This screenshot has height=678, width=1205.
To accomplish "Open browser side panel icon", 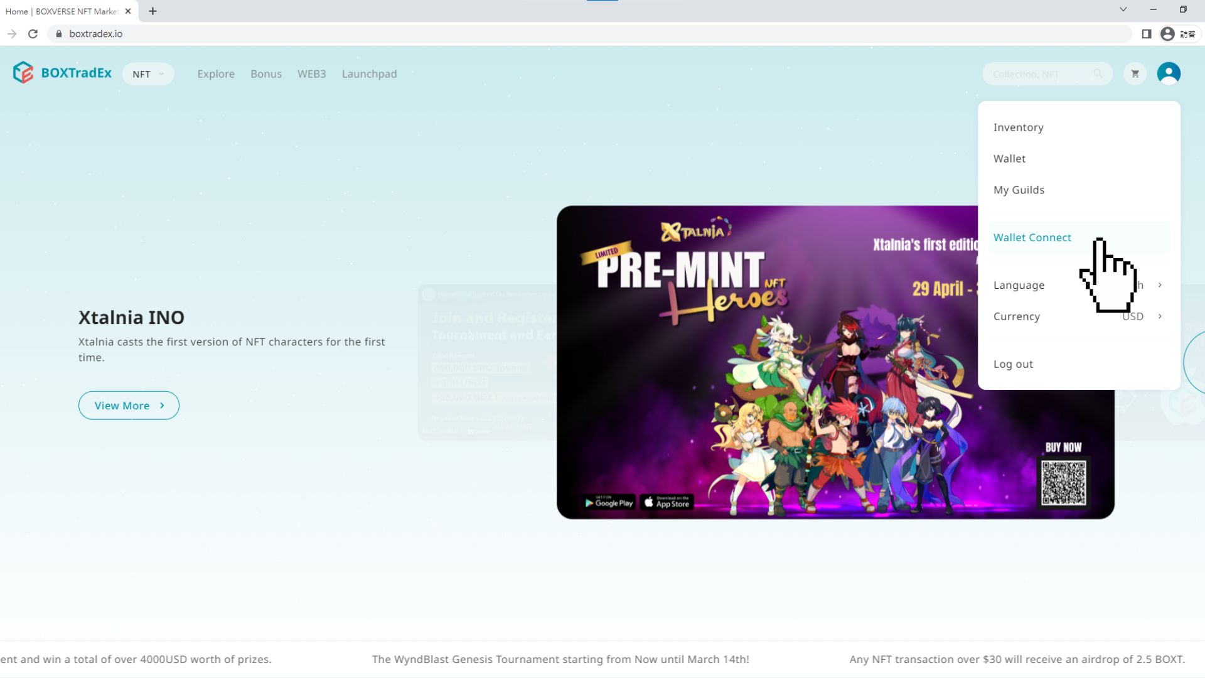I will click(1147, 34).
